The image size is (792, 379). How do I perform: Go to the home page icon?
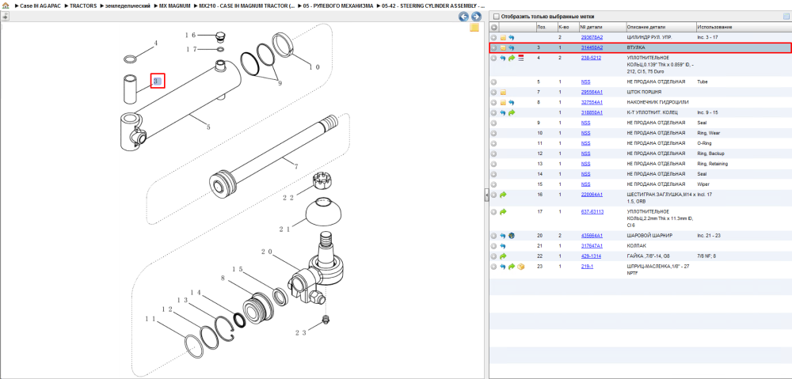pos(6,6)
